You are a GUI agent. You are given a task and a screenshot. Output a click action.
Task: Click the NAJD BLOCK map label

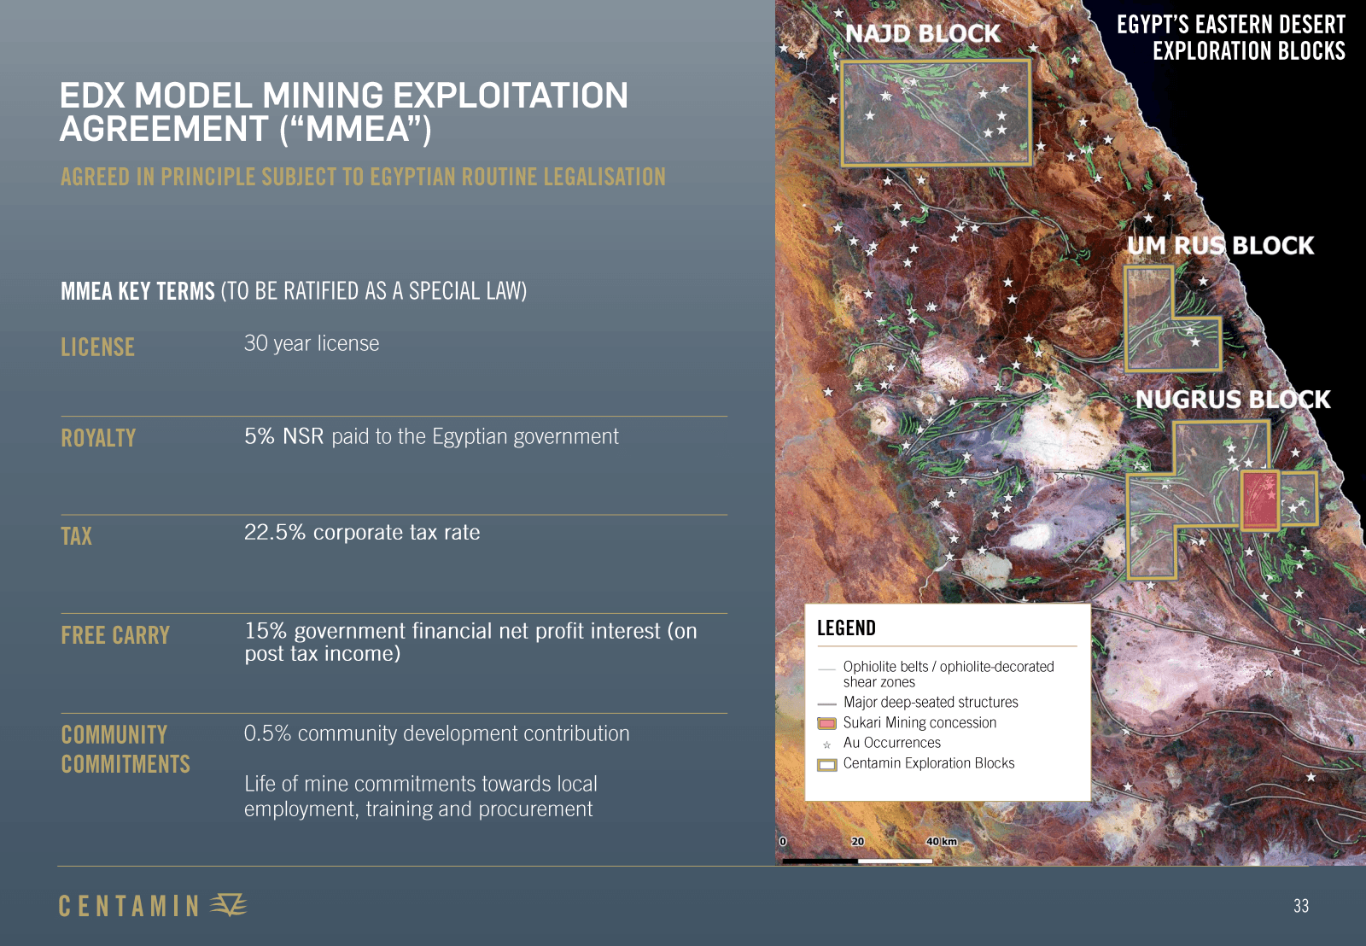(x=923, y=33)
